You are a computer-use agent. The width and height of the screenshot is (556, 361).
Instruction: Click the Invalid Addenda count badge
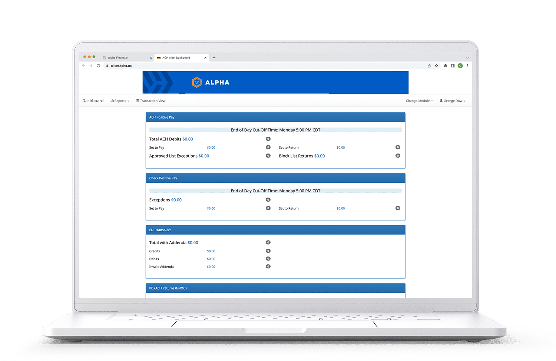[268, 266]
